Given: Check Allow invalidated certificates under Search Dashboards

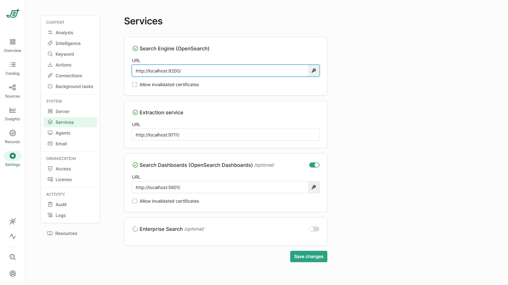Looking at the screenshot, I should (135, 201).
